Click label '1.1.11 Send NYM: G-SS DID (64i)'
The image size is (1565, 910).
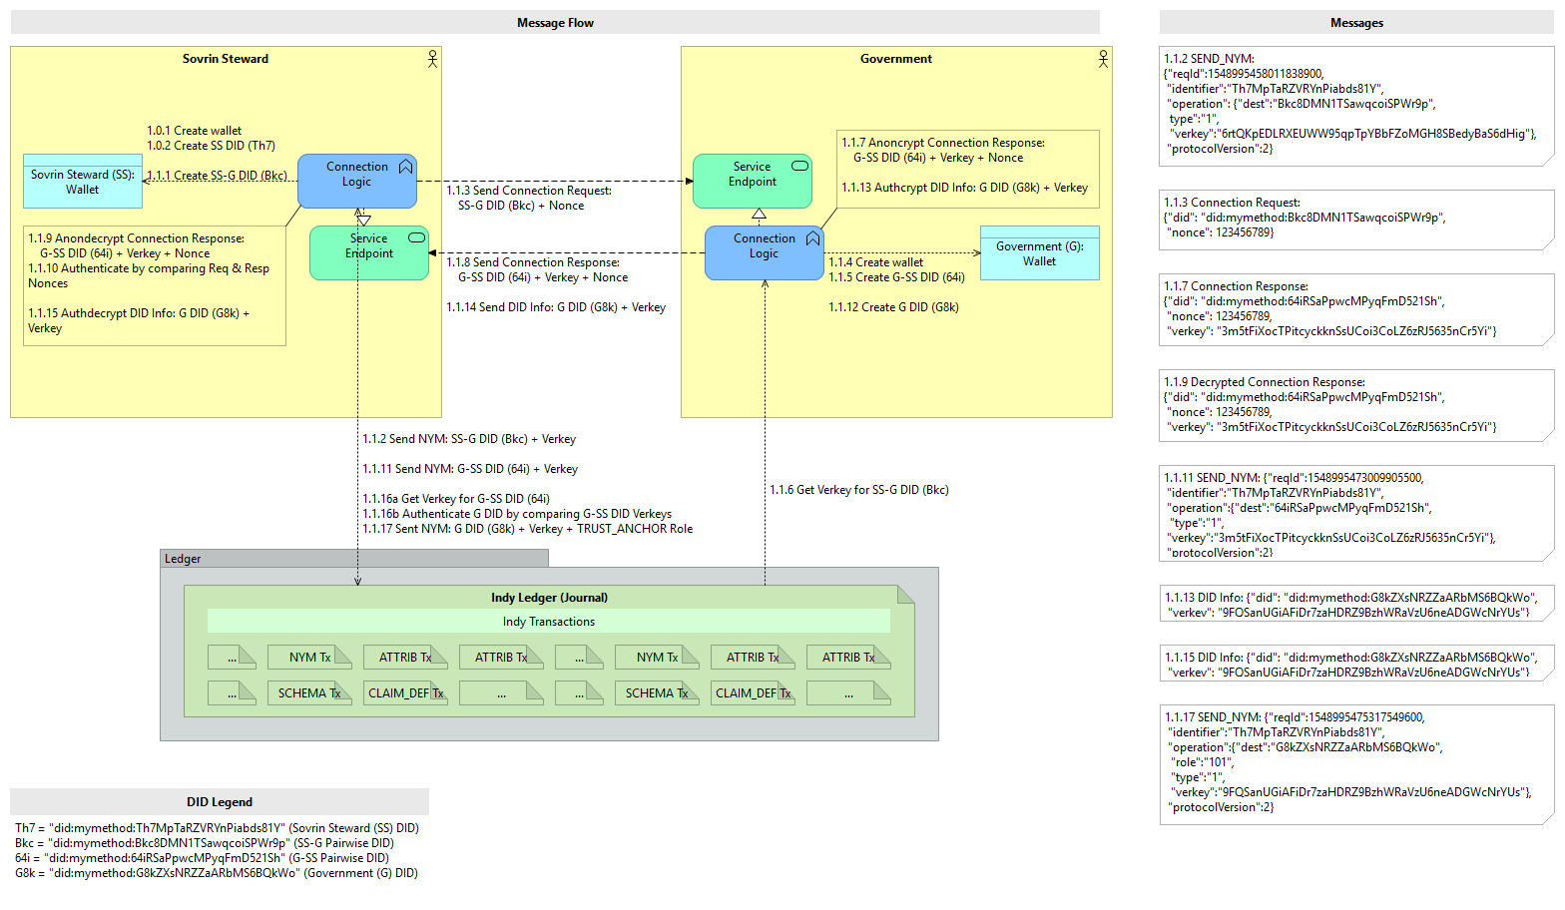470,469
